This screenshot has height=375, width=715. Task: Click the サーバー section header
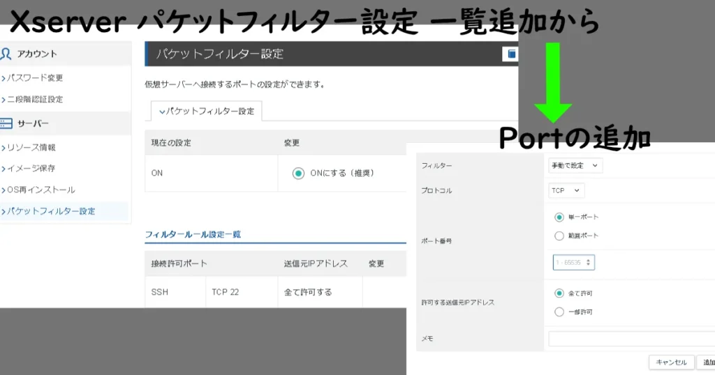65,123
